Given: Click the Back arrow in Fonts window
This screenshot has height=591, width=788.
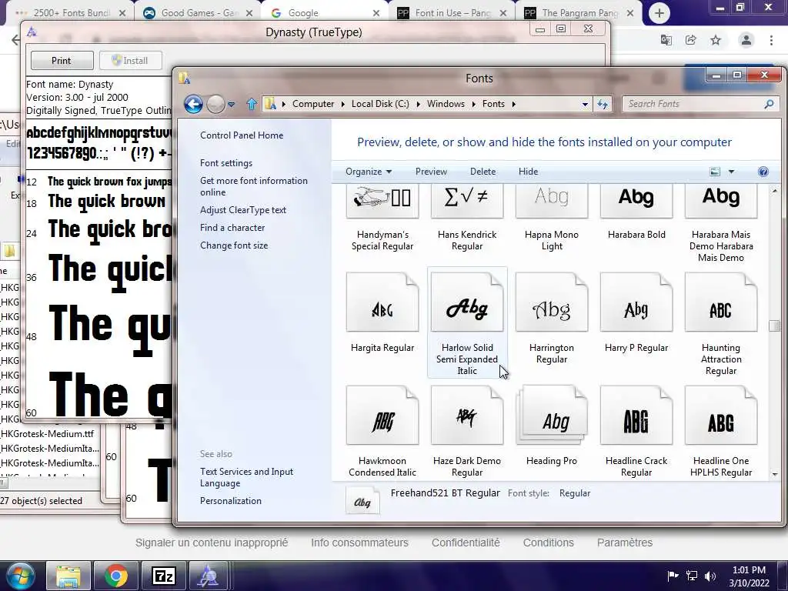Looking at the screenshot, I should point(193,104).
